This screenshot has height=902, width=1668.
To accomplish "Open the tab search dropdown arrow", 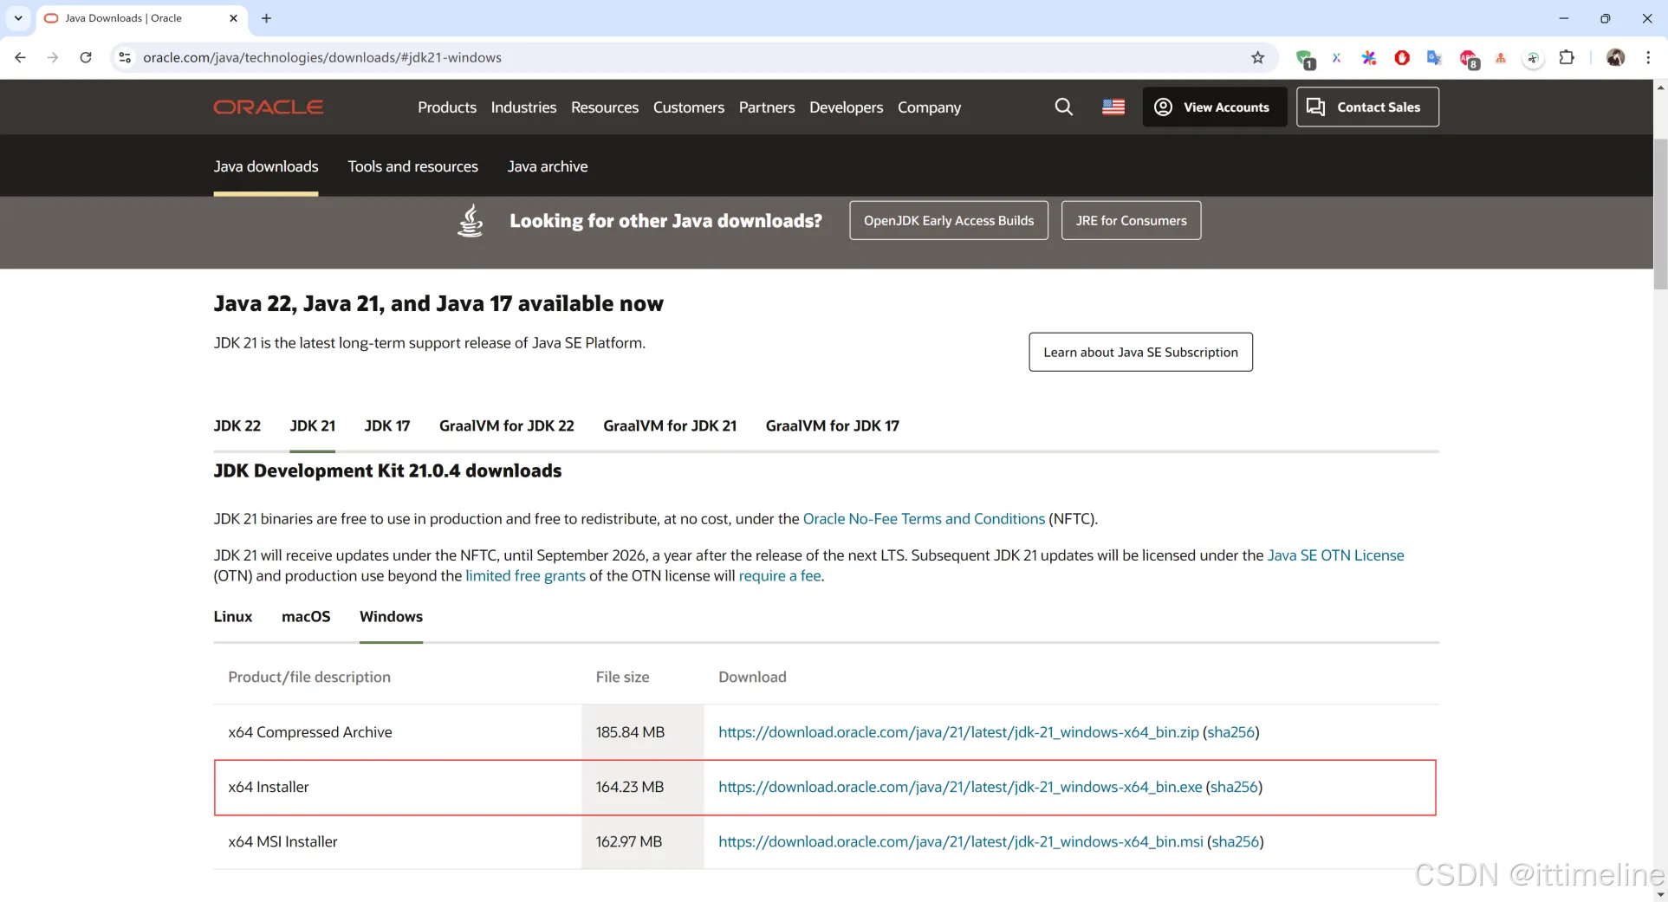I will pyautogui.click(x=18, y=18).
